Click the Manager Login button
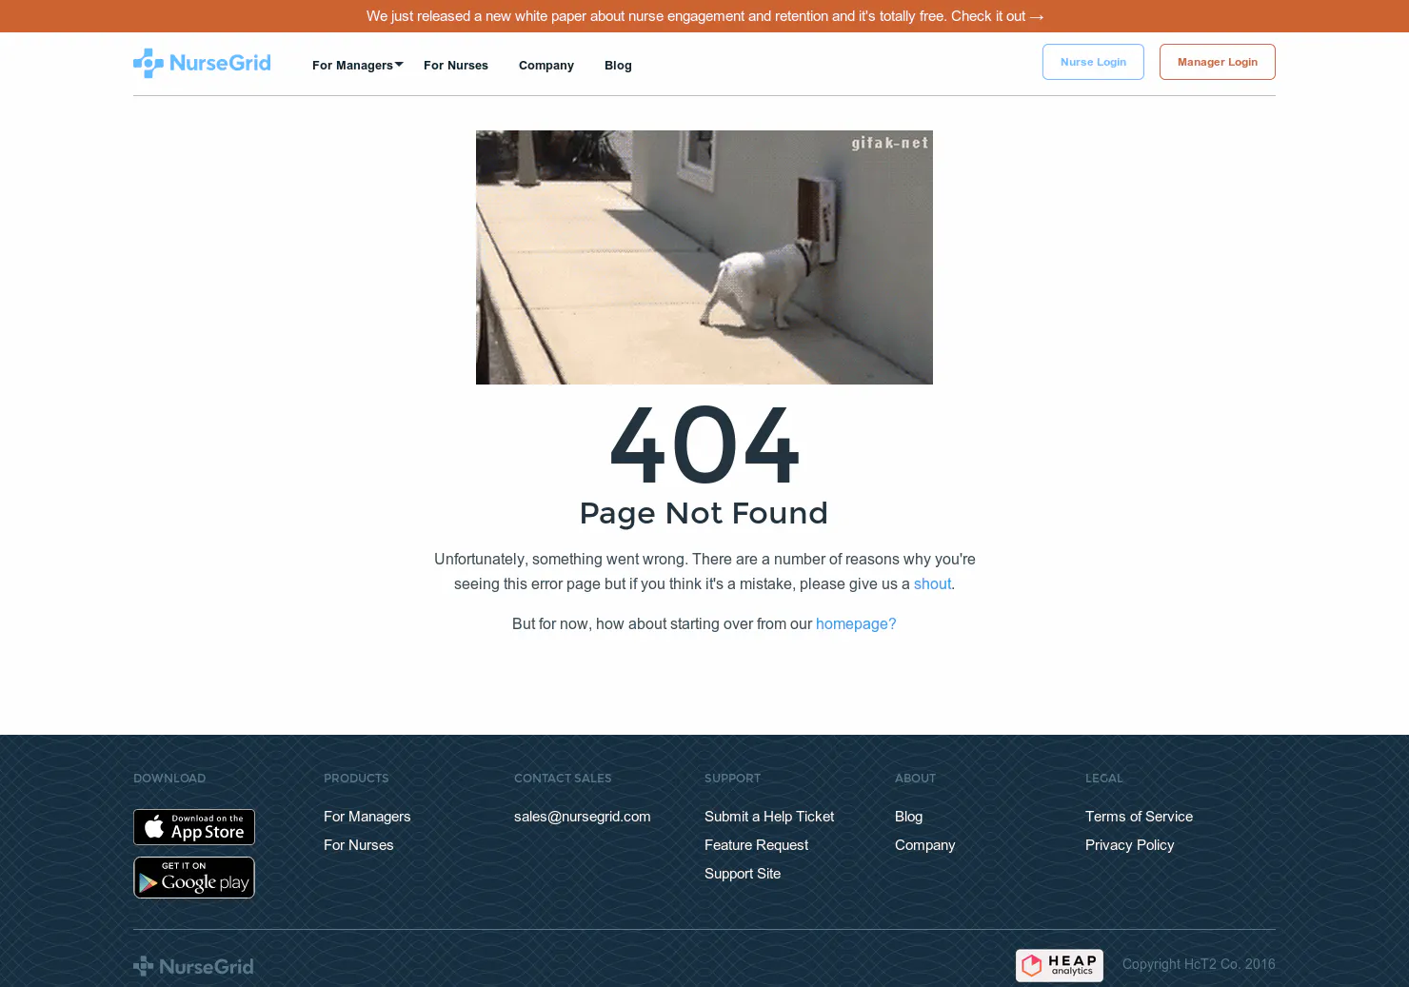Image resolution: width=1409 pixels, height=987 pixels. [x=1218, y=62]
